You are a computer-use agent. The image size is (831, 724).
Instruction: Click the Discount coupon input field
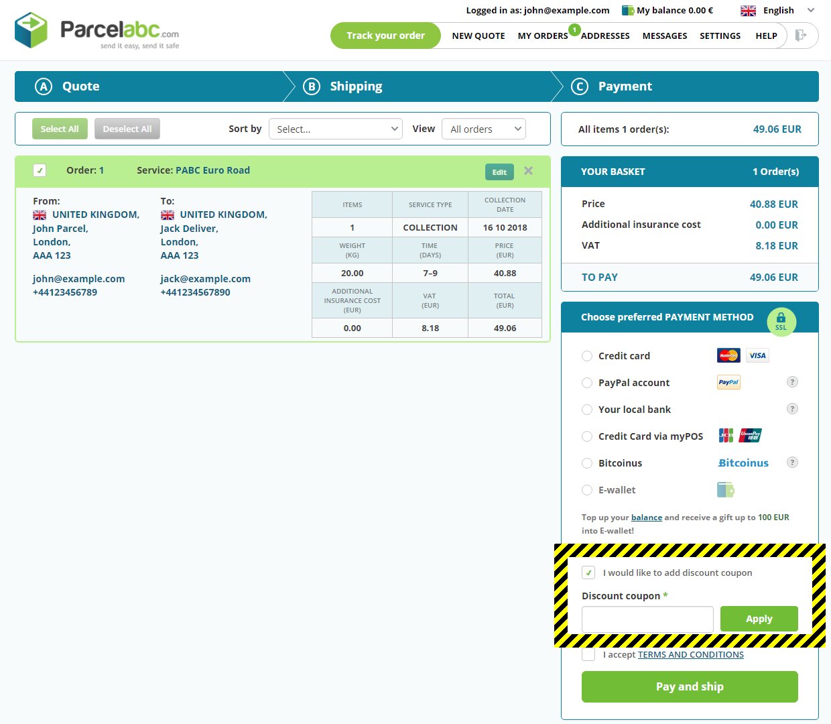[x=647, y=619]
